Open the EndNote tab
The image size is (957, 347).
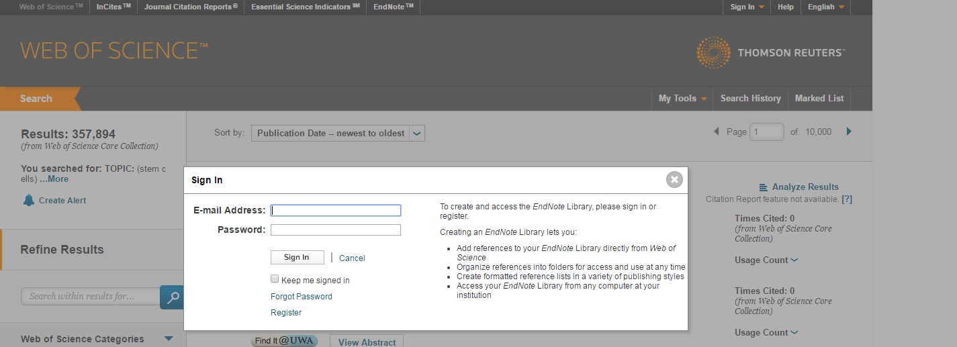pos(394,7)
